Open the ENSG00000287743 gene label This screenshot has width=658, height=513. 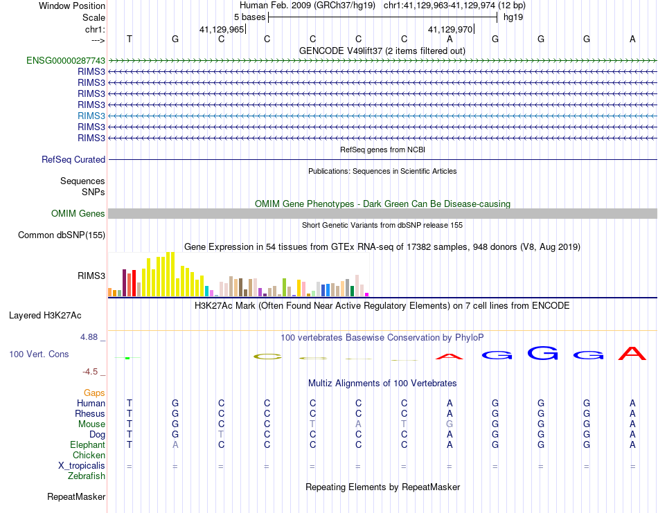pyautogui.click(x=66, y=60)
